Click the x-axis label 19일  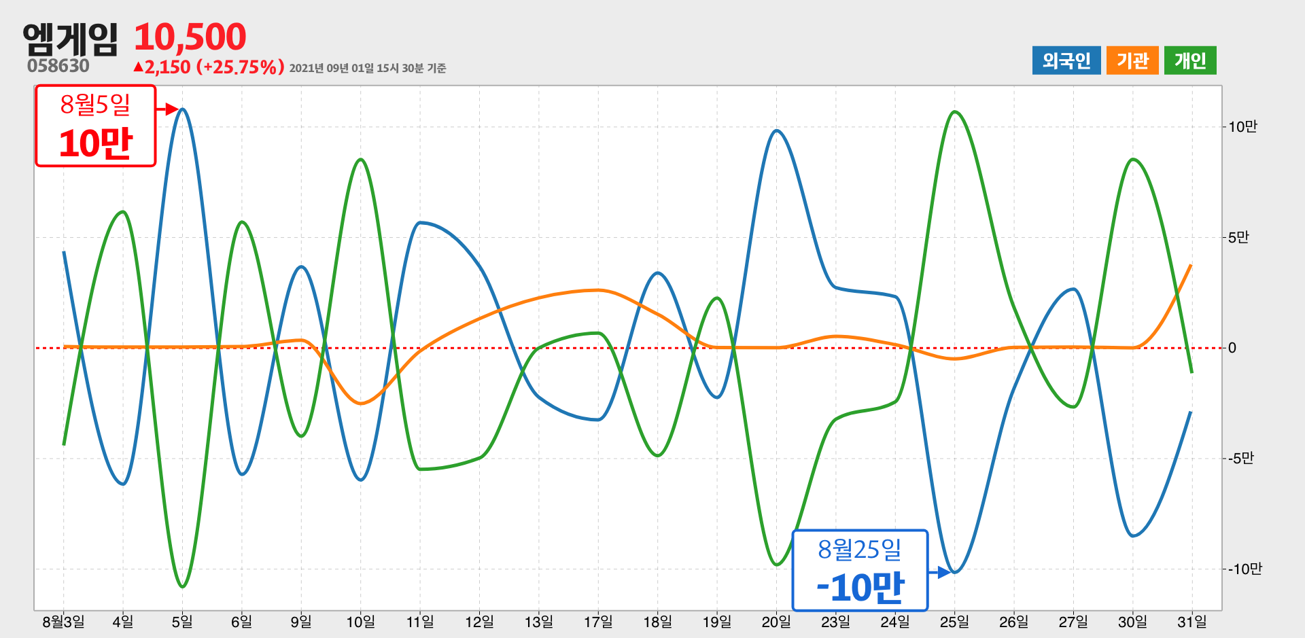717,622
